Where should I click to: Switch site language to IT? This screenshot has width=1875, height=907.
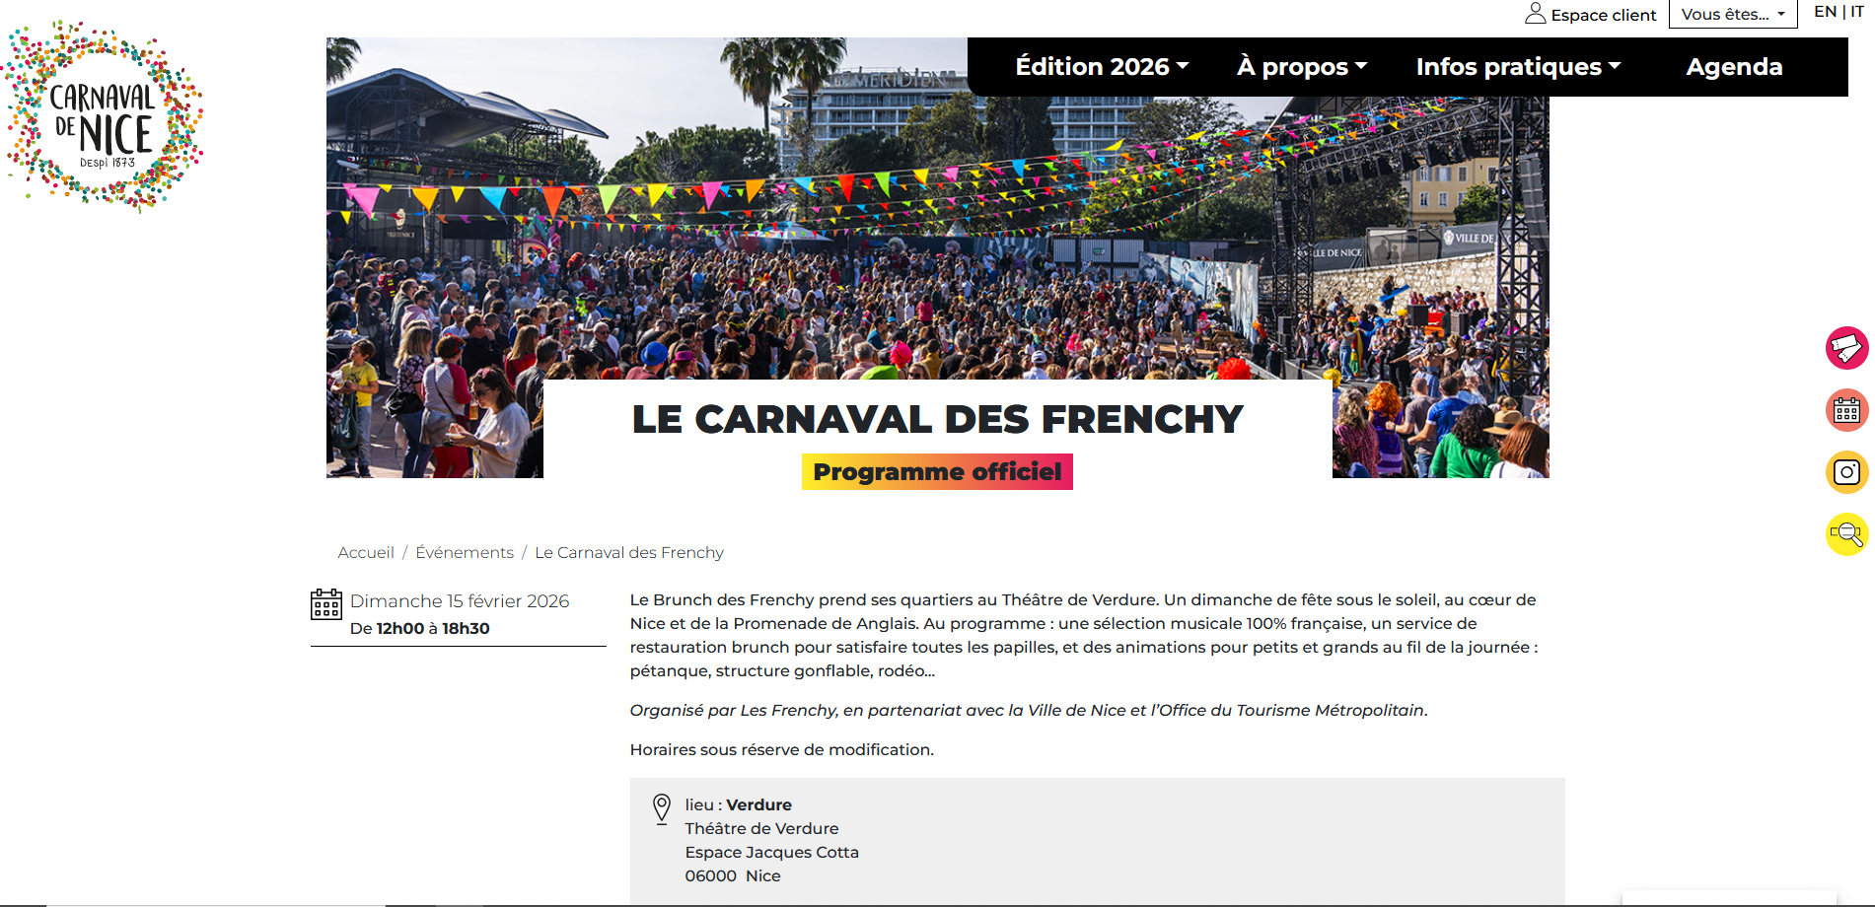[1858, 12]
